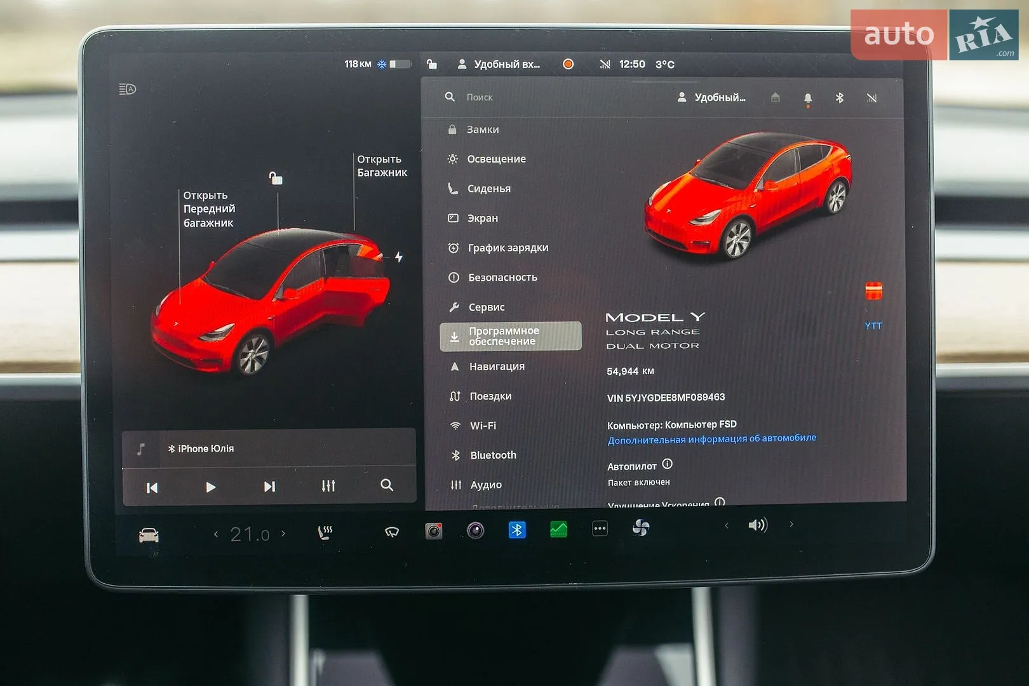This screenshot has width=1029, height=686.
Task: Open the notifications bell icon
Action: (x=808, y=98)
